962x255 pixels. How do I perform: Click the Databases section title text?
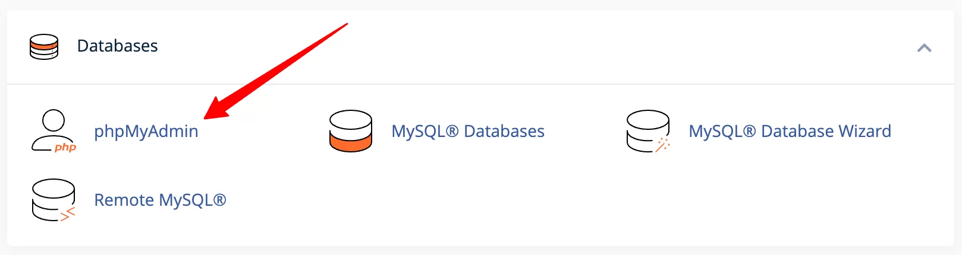coord(118,46)
